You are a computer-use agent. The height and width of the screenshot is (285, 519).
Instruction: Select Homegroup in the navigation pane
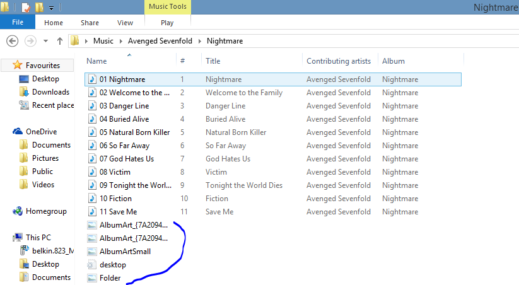pos(46,211)
